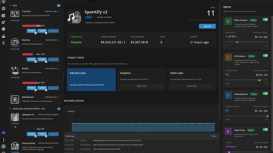Toggle Trolalolo Fix Bugs auto checkbox
Image resolution: width=273 pixels, height=153 pixels.
tap(46, 33)
